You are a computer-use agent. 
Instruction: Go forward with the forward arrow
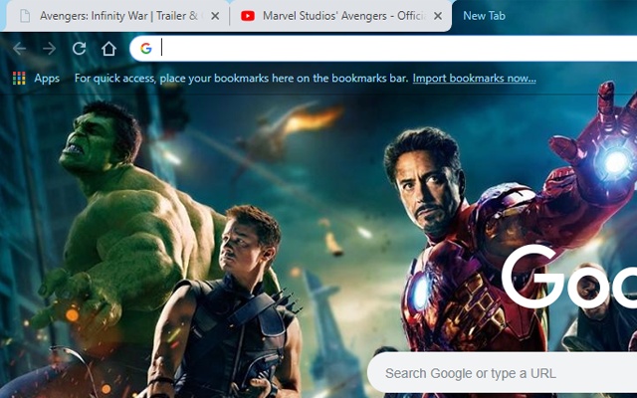tap(49, 49)
